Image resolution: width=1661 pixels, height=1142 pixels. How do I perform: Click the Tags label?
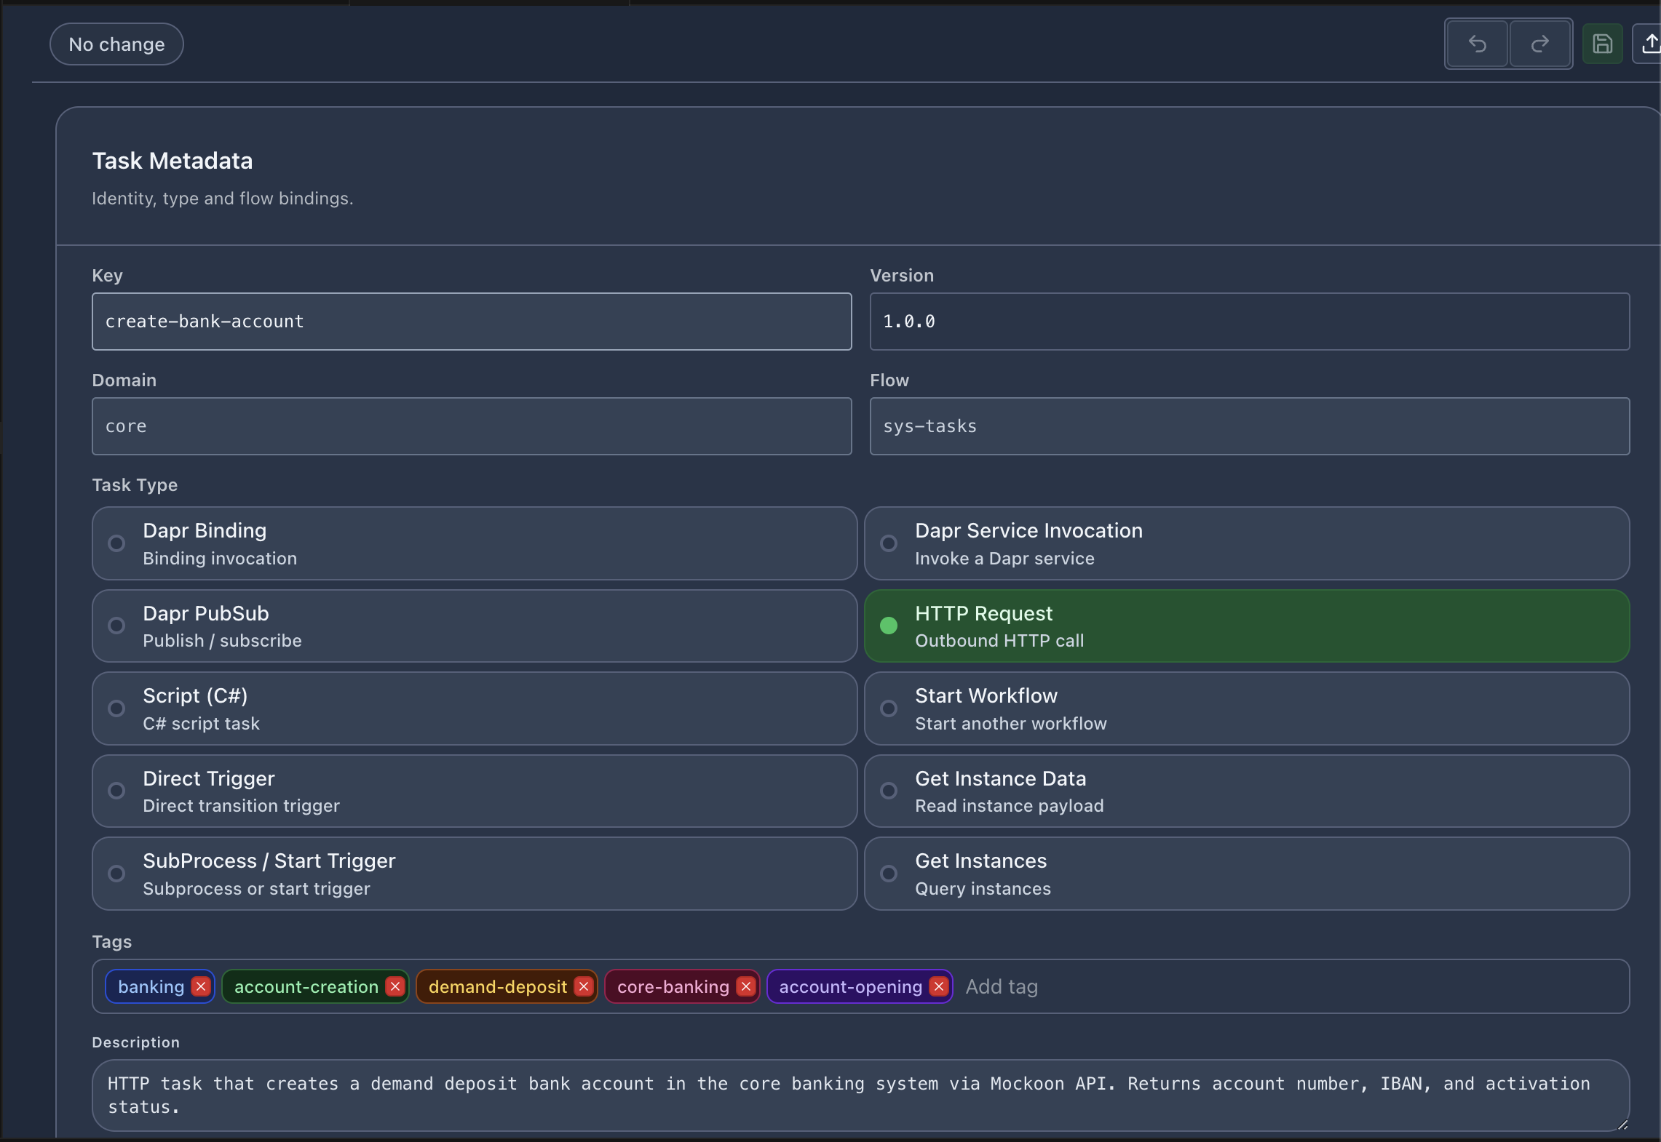pyautogui.click(x=112, y=942)
